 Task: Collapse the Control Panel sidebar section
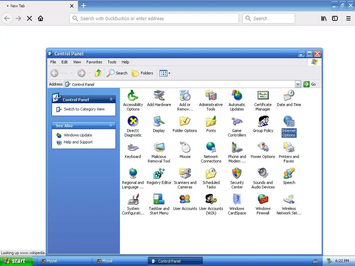click(111, 99)
